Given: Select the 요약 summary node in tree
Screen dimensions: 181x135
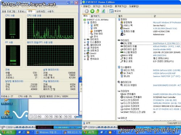Looking at the screenshot, I should pos(96,25).
